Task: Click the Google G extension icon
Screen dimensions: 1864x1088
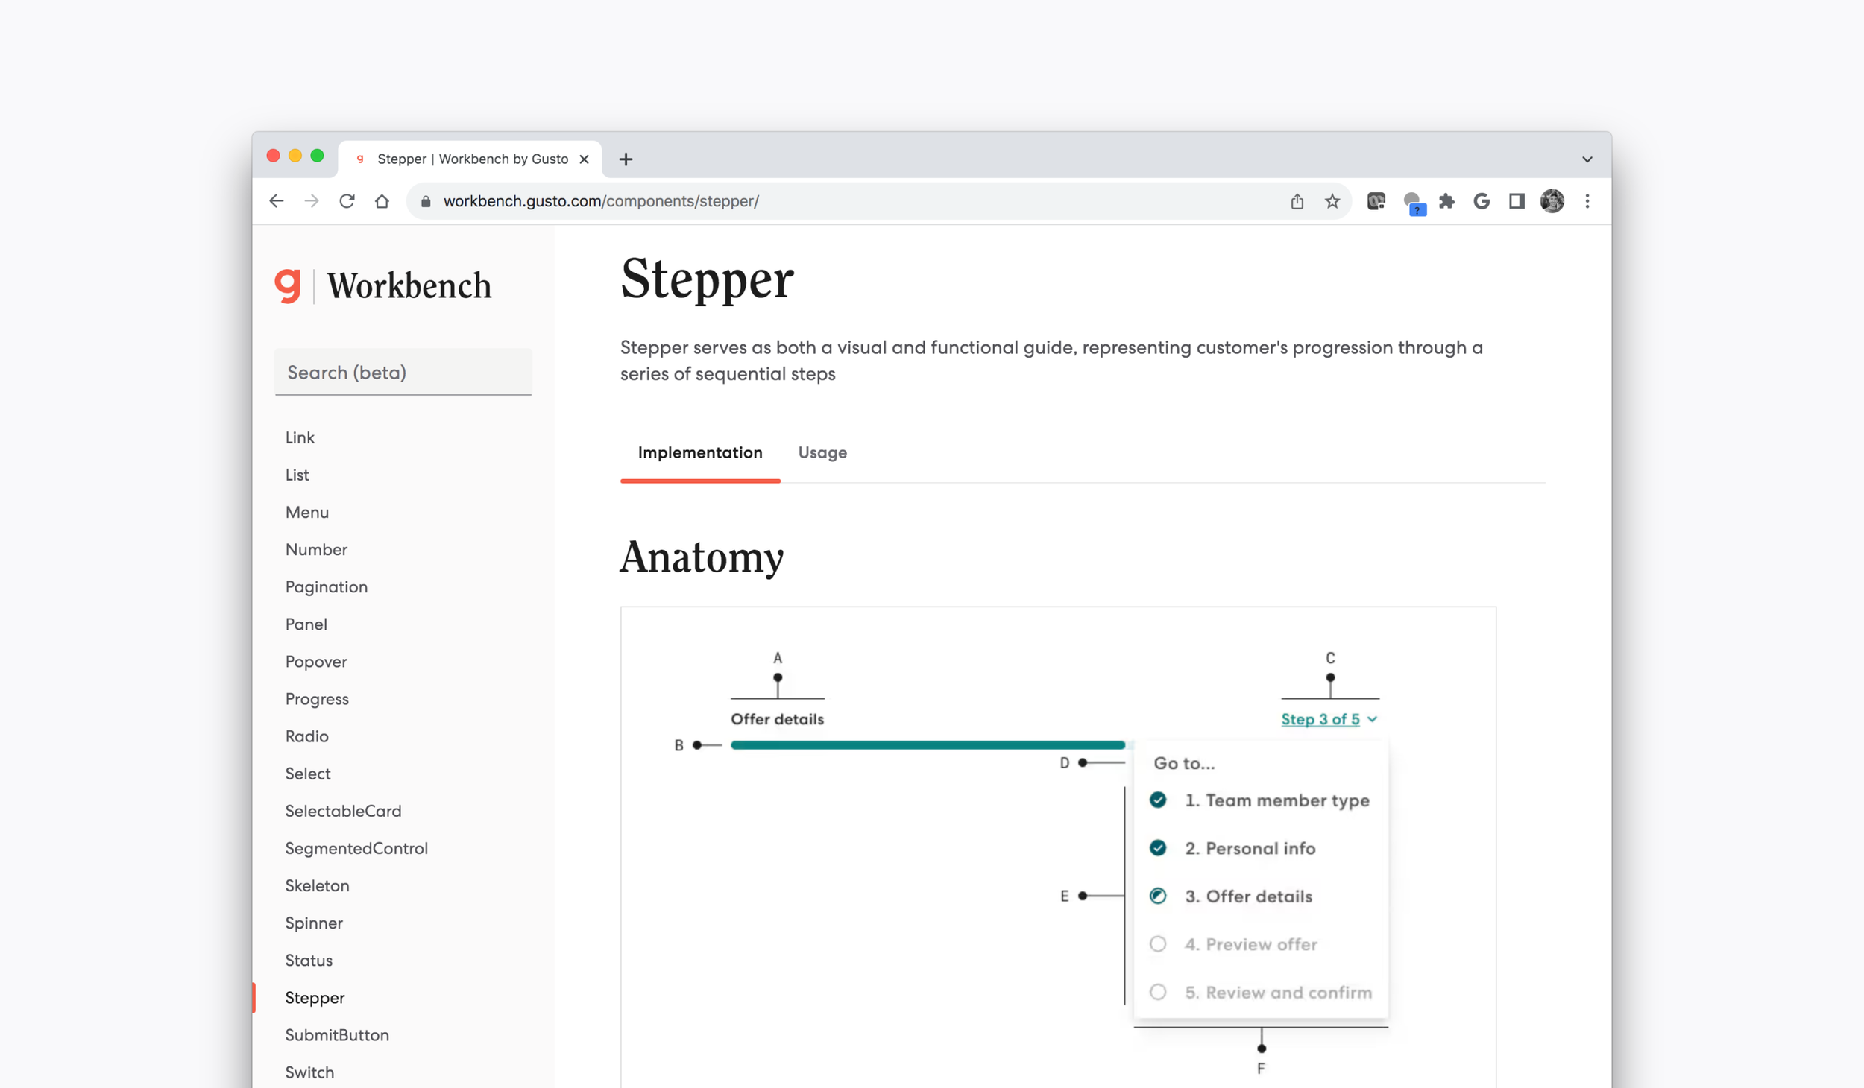Action: click(1482, 201)
